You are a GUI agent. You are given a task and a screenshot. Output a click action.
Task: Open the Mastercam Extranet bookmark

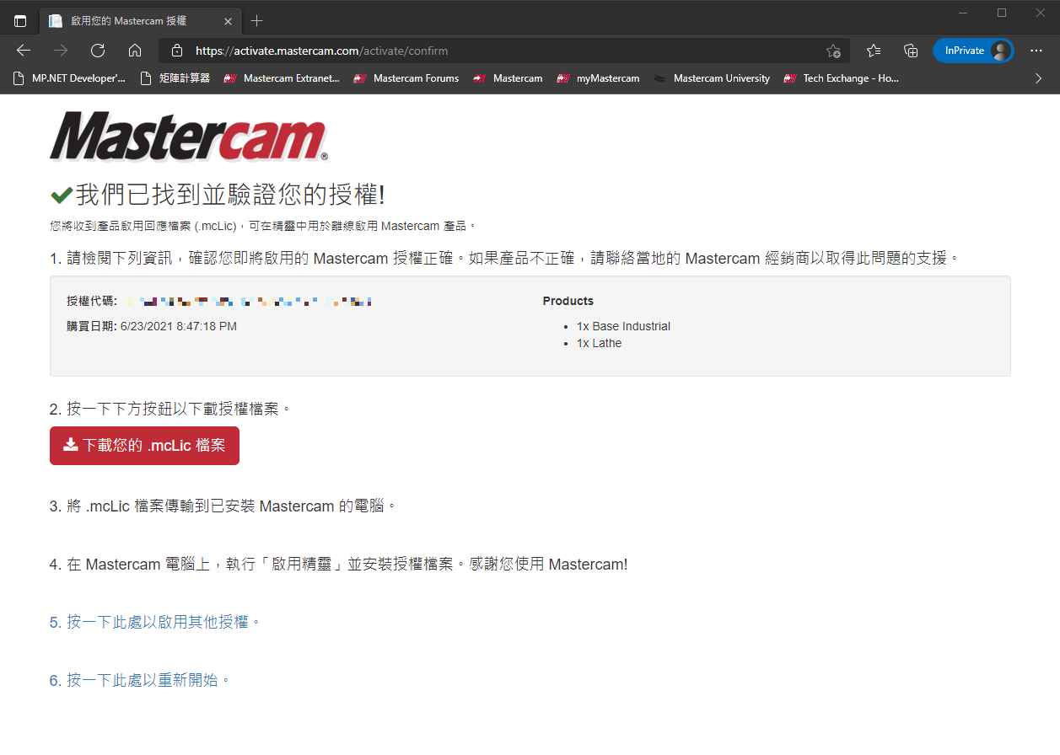[x=282, y=78]
